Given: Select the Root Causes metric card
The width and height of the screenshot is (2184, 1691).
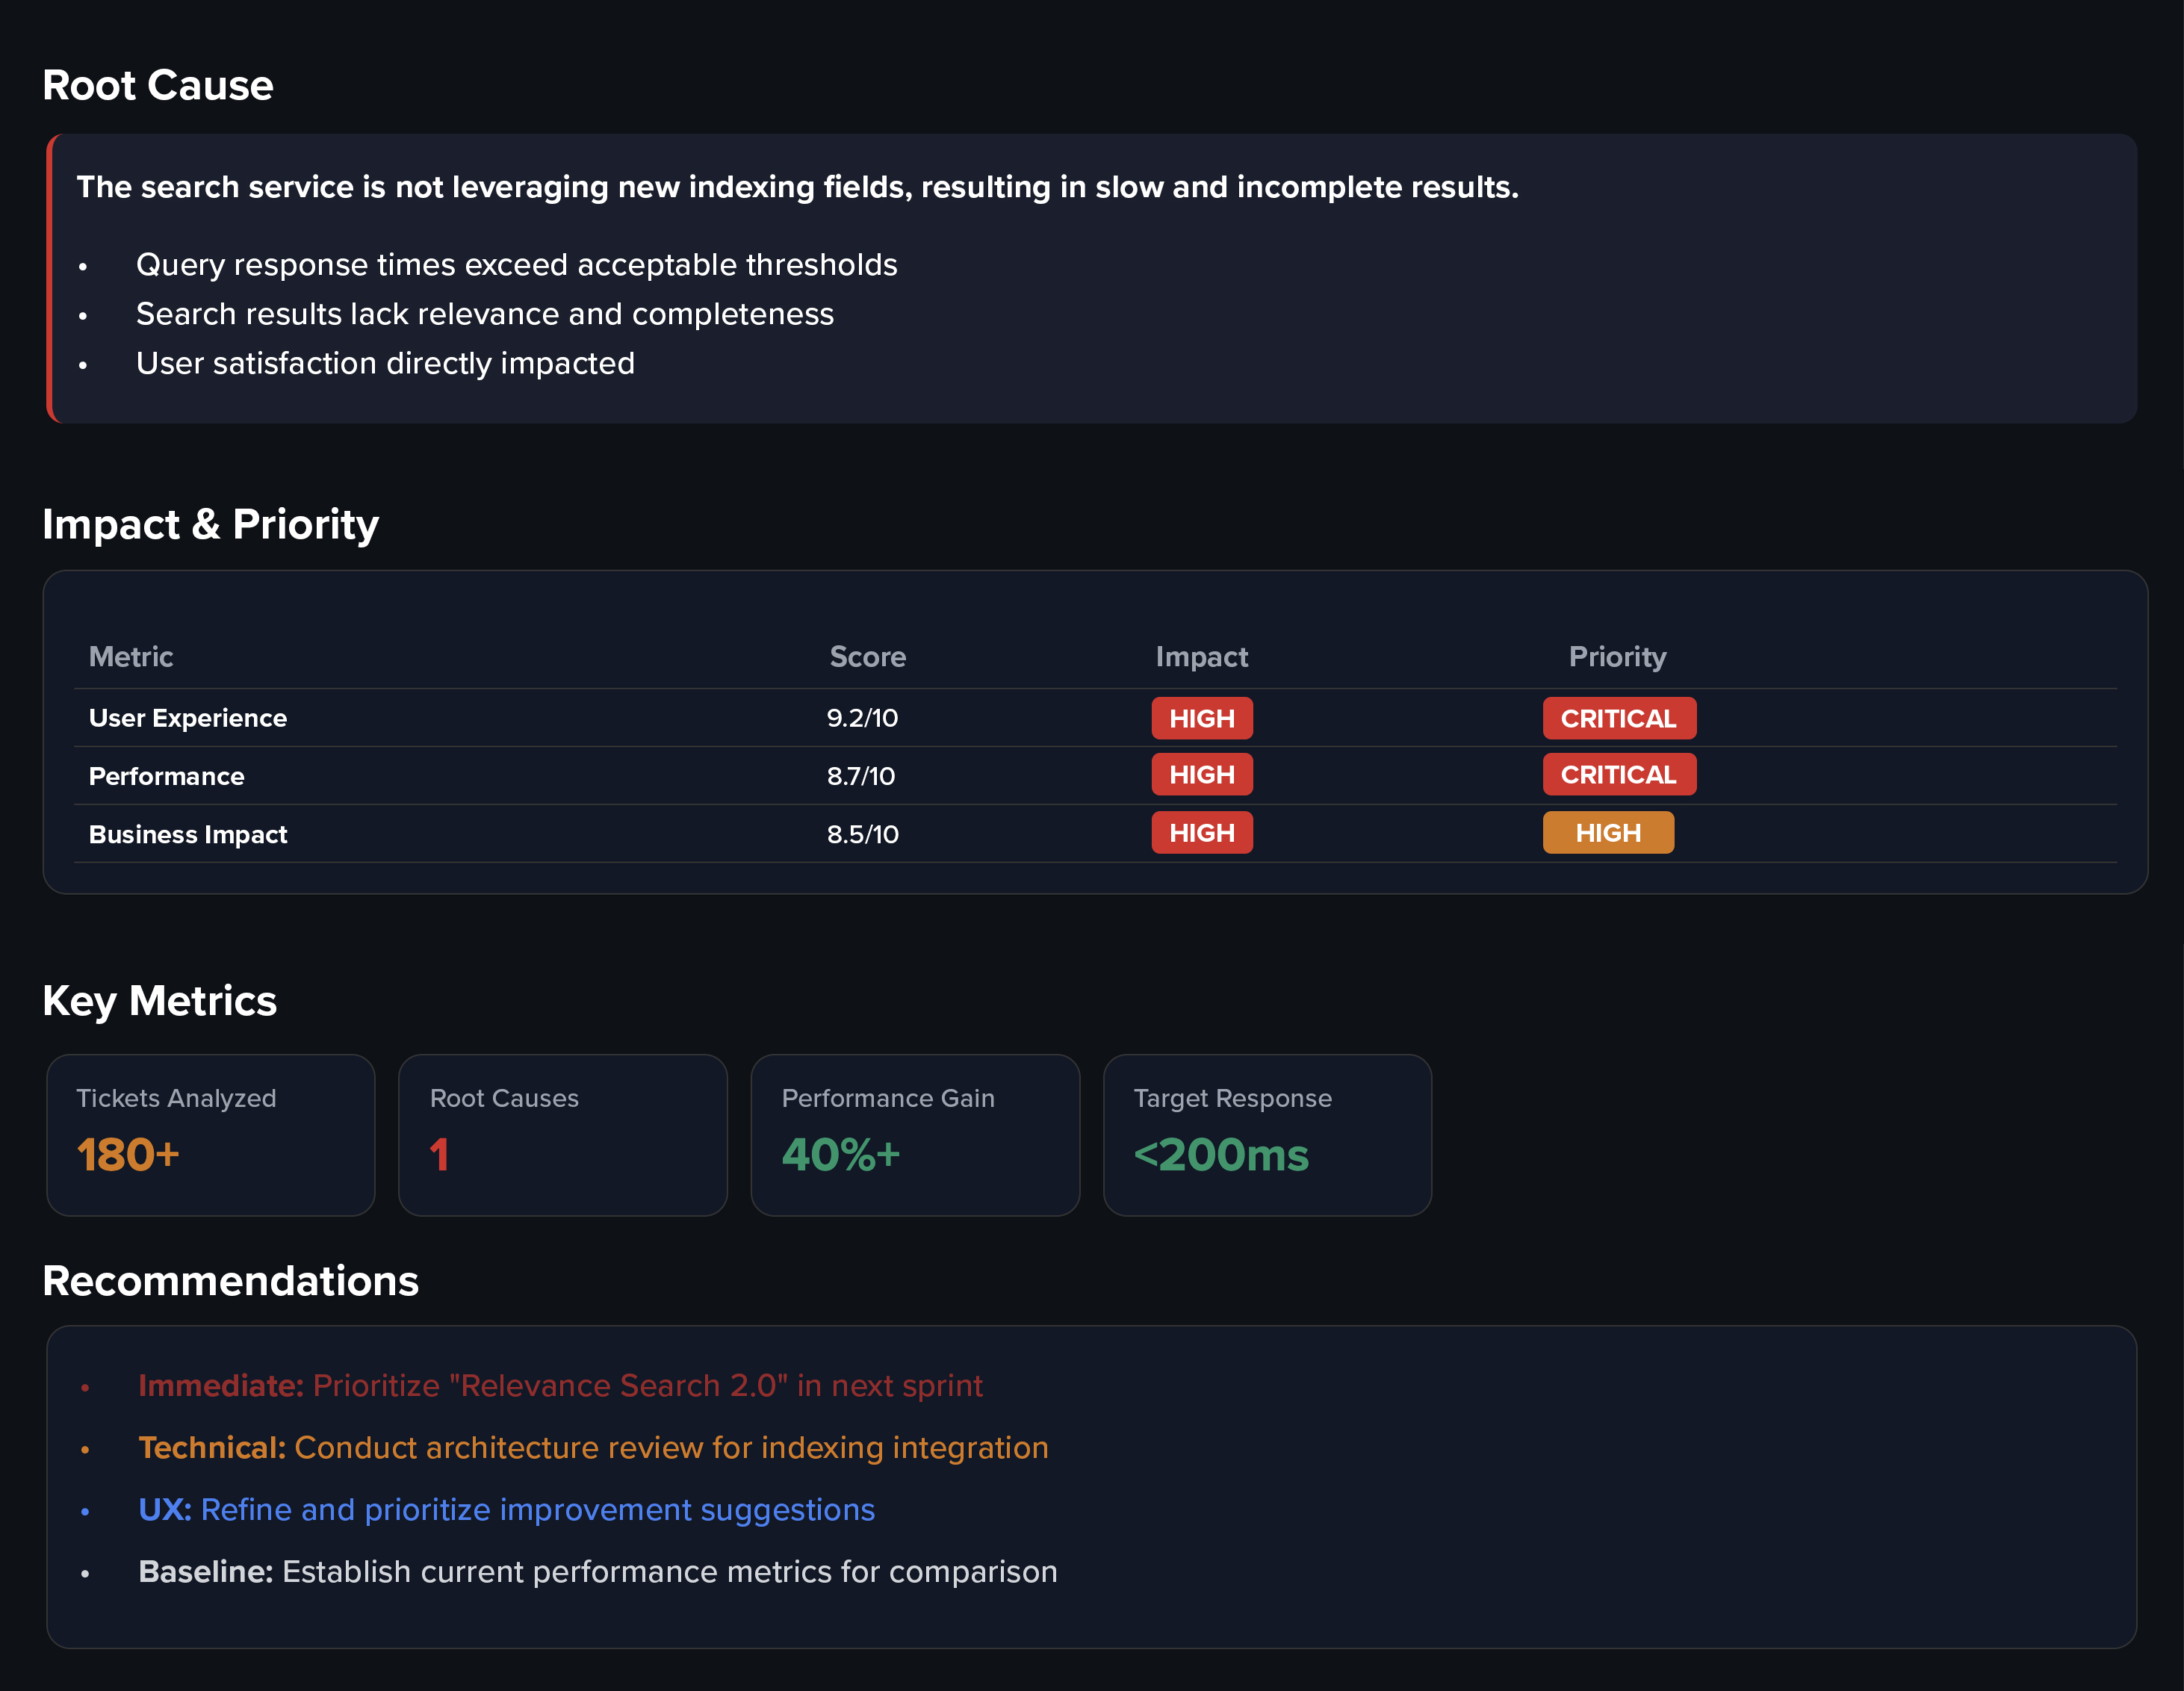Looking at the screenshot, I should click(562, 1135).
